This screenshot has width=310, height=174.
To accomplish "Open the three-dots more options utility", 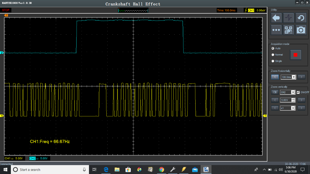I will point(276,30).
